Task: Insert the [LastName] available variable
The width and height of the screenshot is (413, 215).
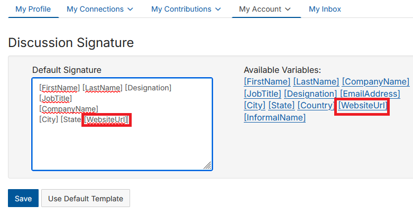Action: click(316, 82)
